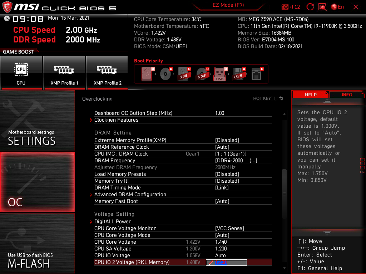The height and width of the screenshot is (274, 366).
Task: Open the OC overclocking section
Action: pos(37,182)
